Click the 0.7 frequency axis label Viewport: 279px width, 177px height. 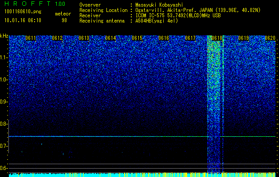(x=3, y=146)
